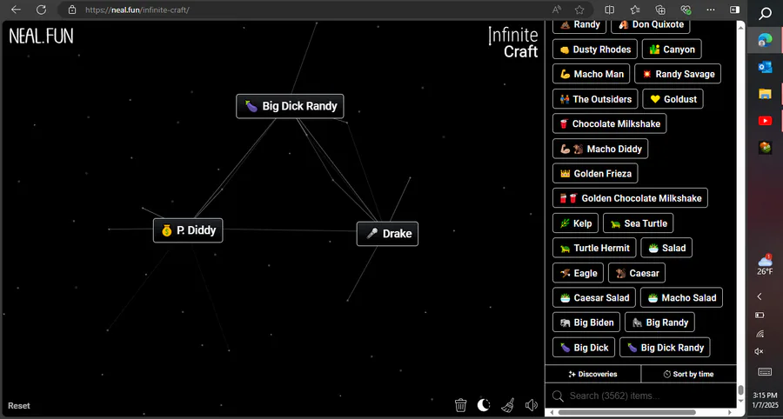Pick Caesar Salad item
Viewport: 783px width, 419px height.
[594, 298]
